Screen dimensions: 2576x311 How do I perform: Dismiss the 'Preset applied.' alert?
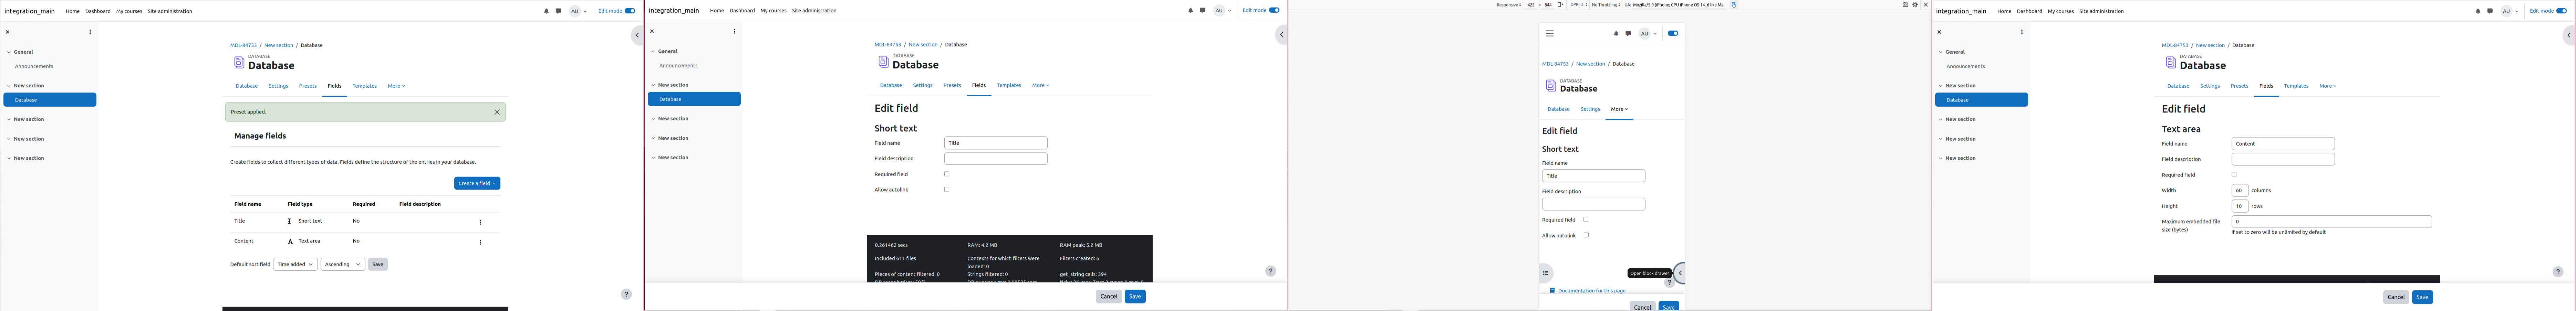point(497,112)
